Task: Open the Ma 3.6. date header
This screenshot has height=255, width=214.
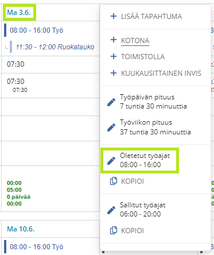Action: (x=19, y=13)
